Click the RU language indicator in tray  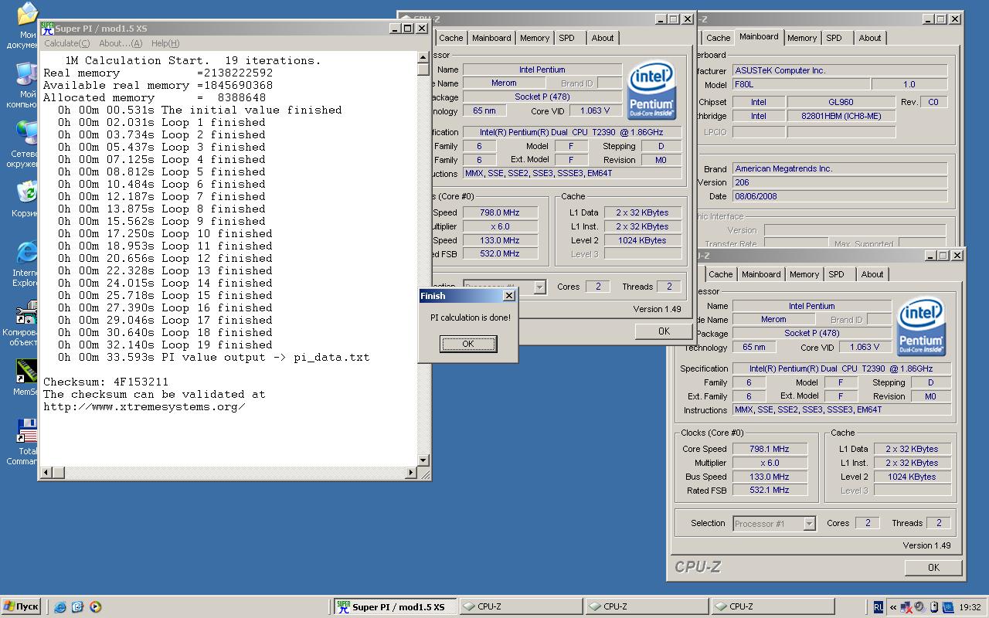[x=879, y=607]
